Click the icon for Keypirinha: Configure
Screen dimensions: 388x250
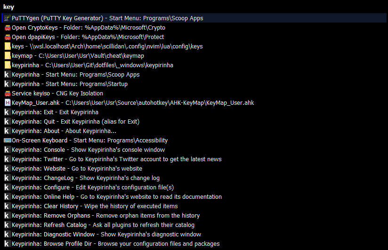8,187
